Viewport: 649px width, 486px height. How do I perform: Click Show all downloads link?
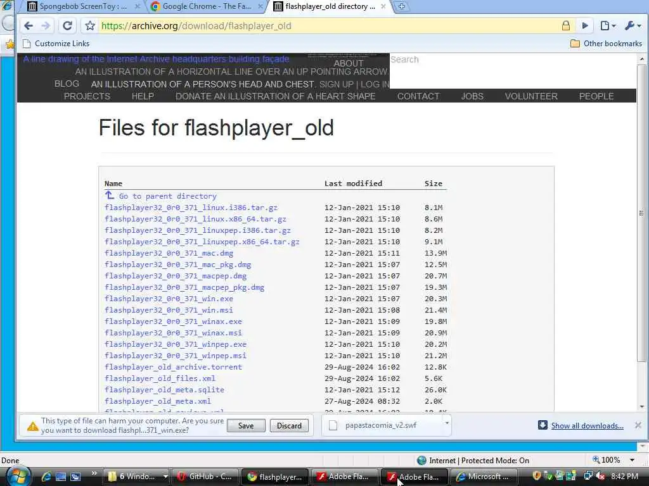point(587,426)
